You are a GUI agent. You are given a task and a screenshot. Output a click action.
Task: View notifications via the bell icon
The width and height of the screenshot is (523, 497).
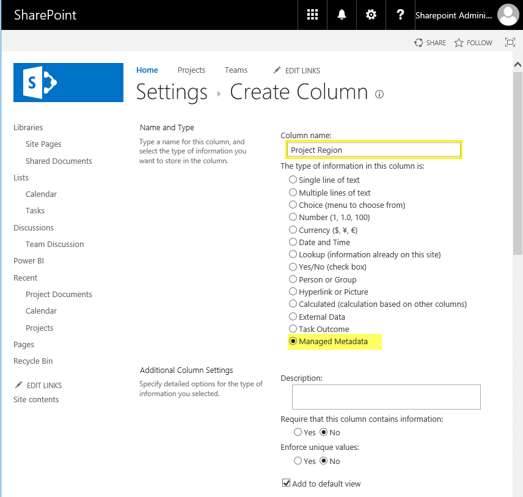tap(342, 15)
